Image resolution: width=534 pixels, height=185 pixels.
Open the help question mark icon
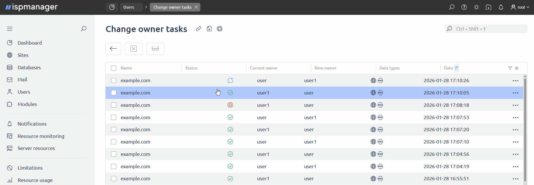pos(464,7)
